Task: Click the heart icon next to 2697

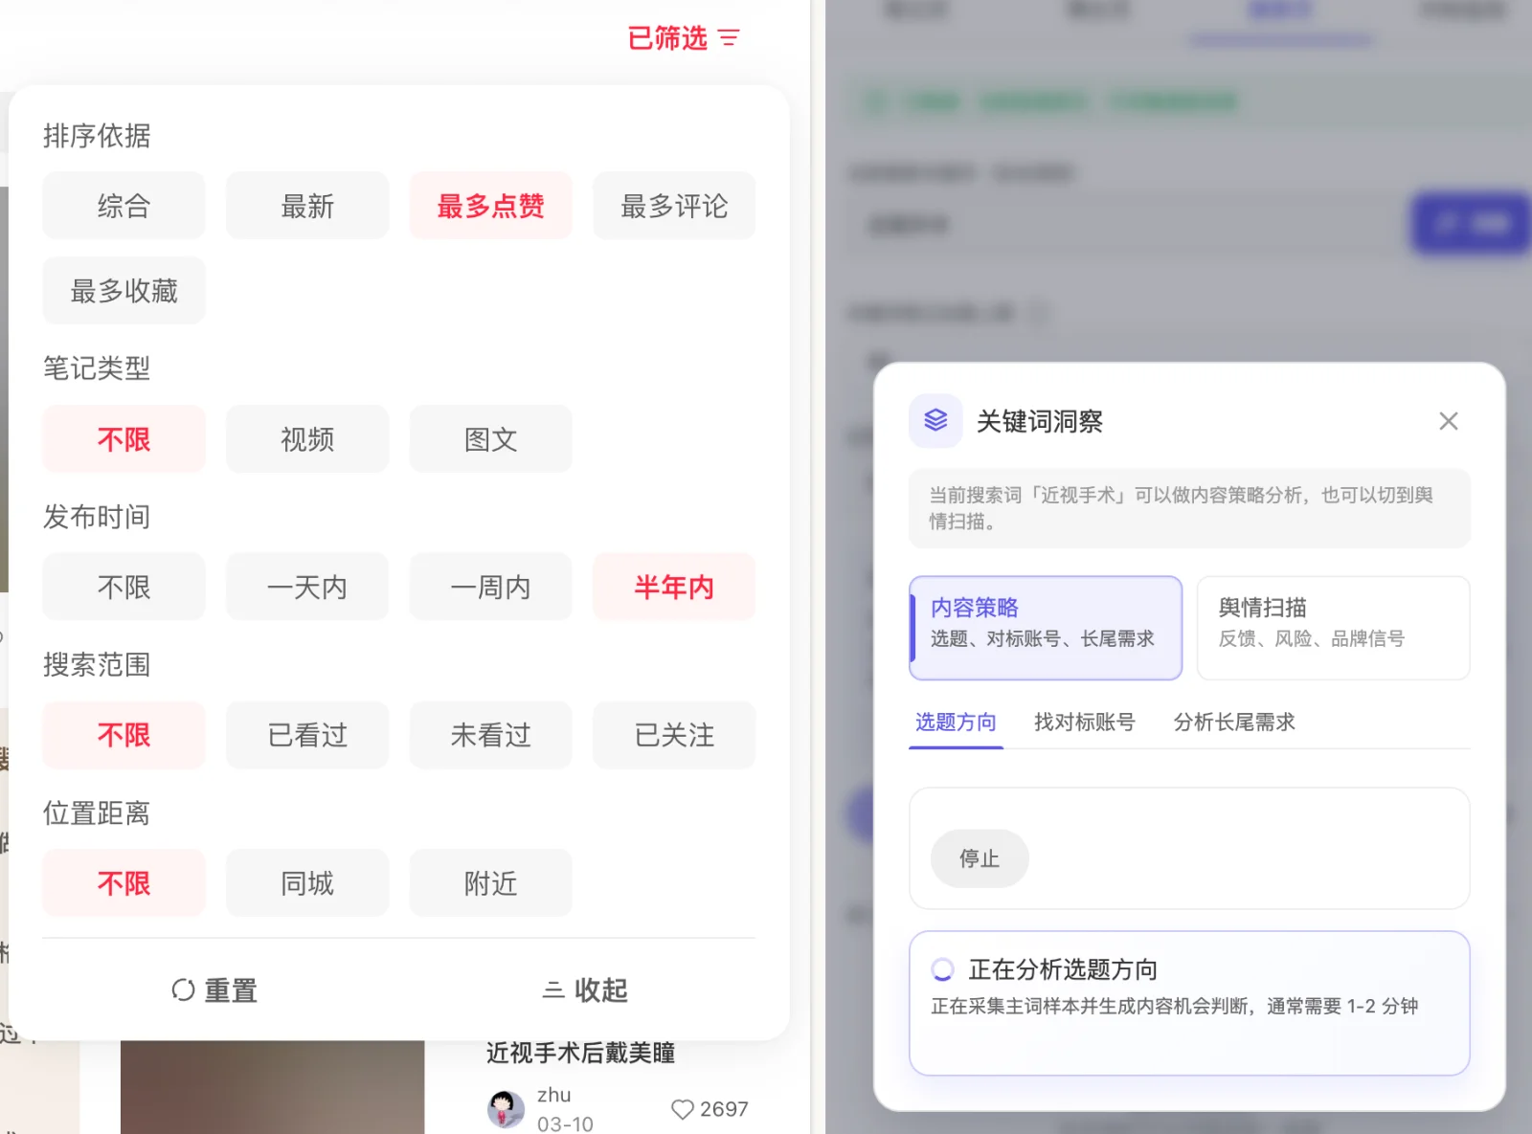Action: (x=682, y=1109)
